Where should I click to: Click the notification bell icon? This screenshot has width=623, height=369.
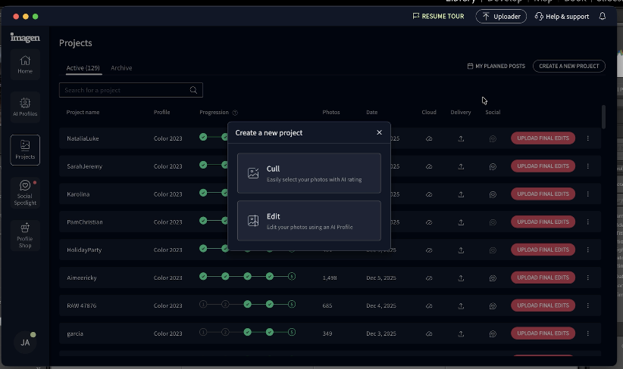click(x=603, y=16)
